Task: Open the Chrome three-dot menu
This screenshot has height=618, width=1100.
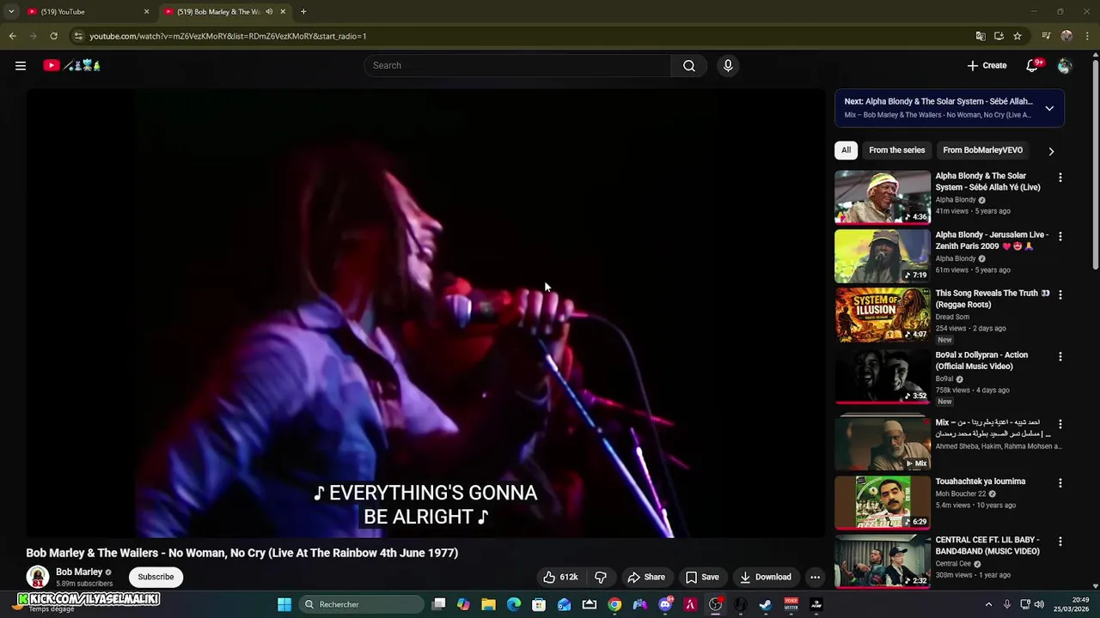Action: (1088, 36)
